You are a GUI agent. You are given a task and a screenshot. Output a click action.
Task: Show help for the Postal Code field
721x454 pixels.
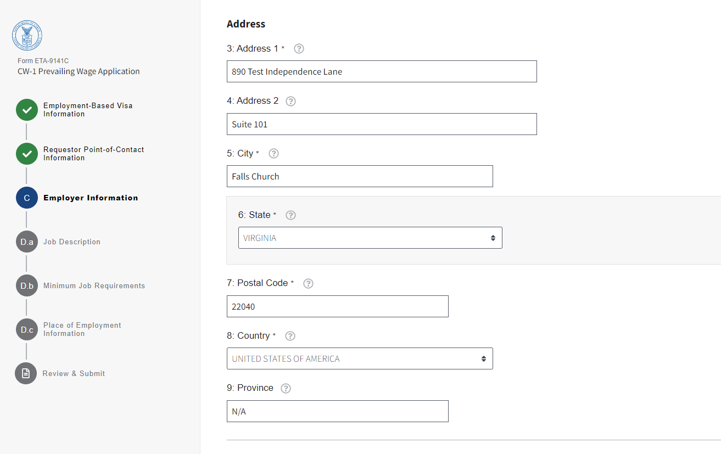point(309,283)
